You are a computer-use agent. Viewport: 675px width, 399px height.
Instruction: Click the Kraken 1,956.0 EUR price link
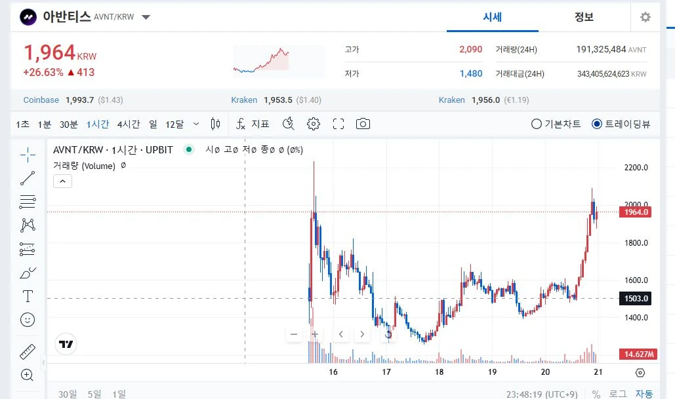pos(483,100)
